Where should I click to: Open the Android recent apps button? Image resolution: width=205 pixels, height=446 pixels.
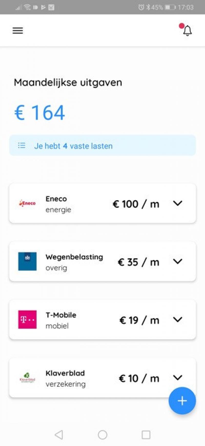(x=146, y=435)
